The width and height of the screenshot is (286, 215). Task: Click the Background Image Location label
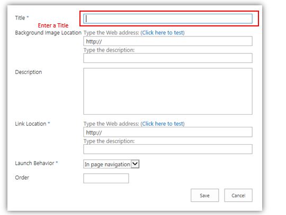click(48, 33)
